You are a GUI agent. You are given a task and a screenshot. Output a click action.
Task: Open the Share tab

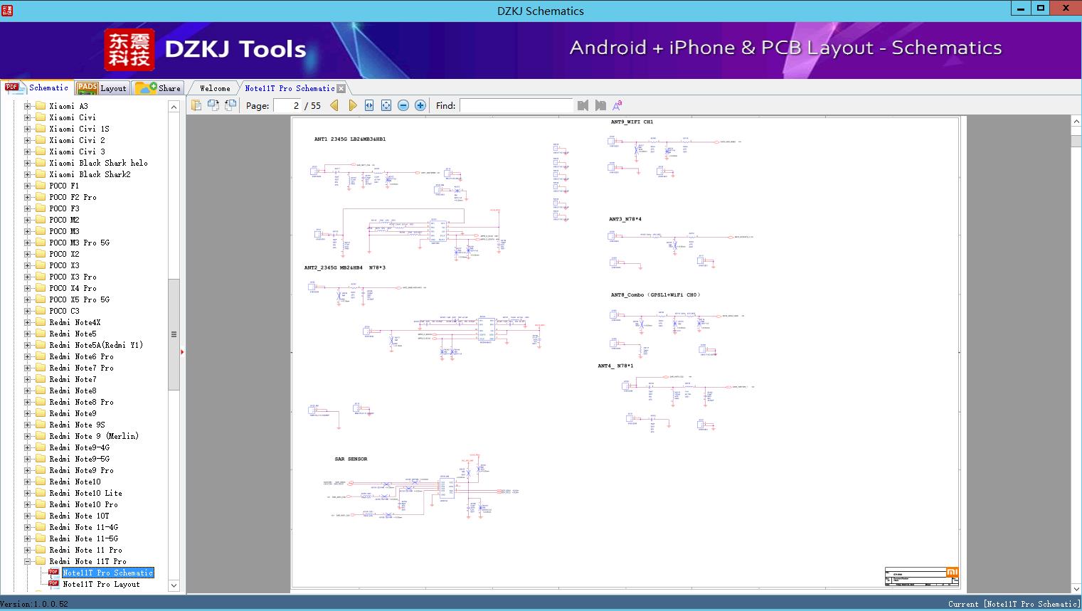pyautogui.click(x=159, y=88)
